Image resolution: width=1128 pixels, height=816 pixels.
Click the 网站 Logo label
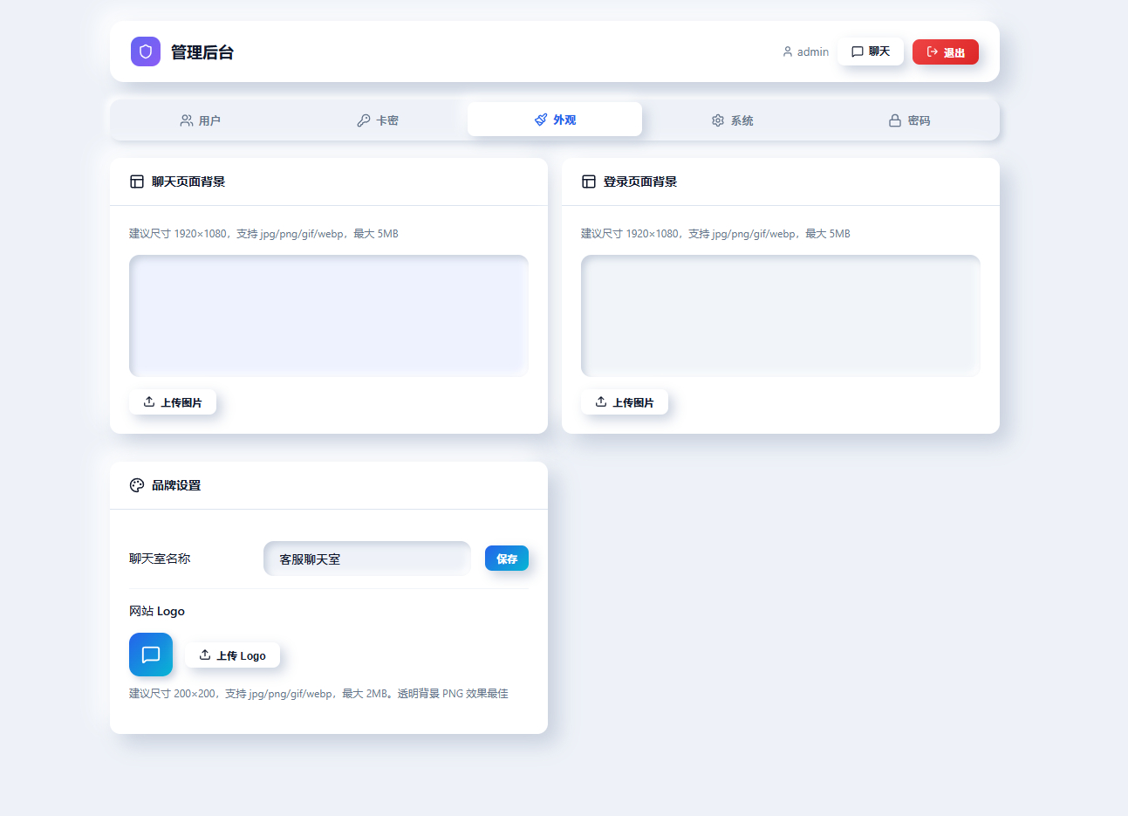click(x=157, y=611)
